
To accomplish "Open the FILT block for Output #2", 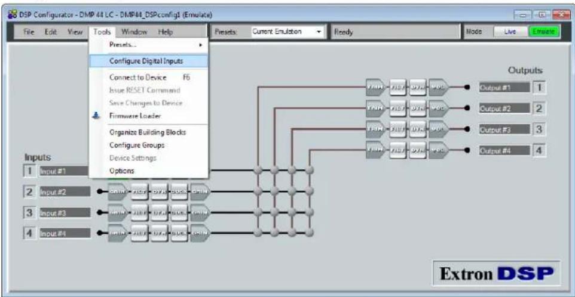I will pyautogui.click(x=398, y=109).
